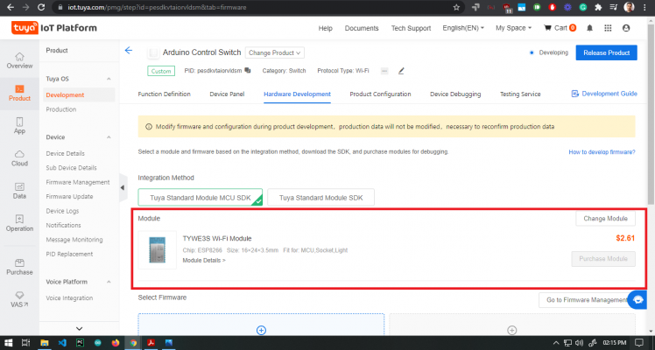Image resolution: width=655 pixels, height=350 pixels.
Task: Switch to the Testing Service tab
Action: coord(520,94)
